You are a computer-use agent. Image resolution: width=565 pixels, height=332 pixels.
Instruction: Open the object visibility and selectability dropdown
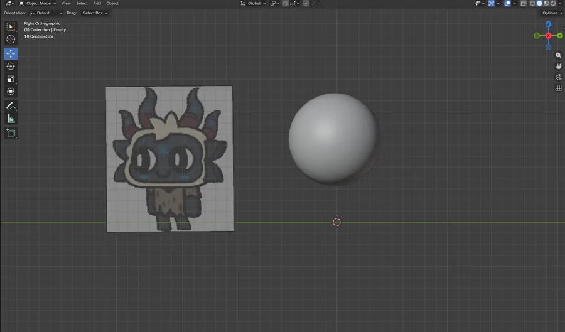tap(480, 3)
